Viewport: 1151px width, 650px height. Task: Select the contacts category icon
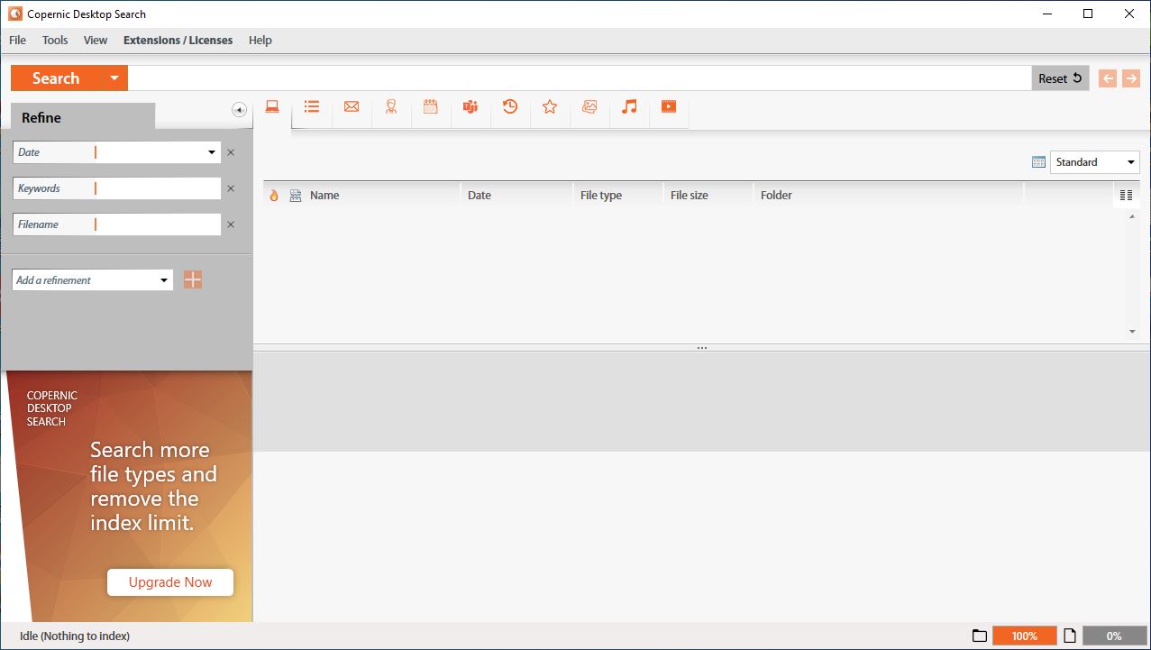coord(391,106)
